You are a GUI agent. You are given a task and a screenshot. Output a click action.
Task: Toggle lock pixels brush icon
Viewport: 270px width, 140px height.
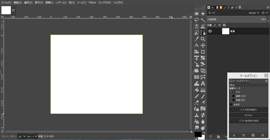(215, 25)
